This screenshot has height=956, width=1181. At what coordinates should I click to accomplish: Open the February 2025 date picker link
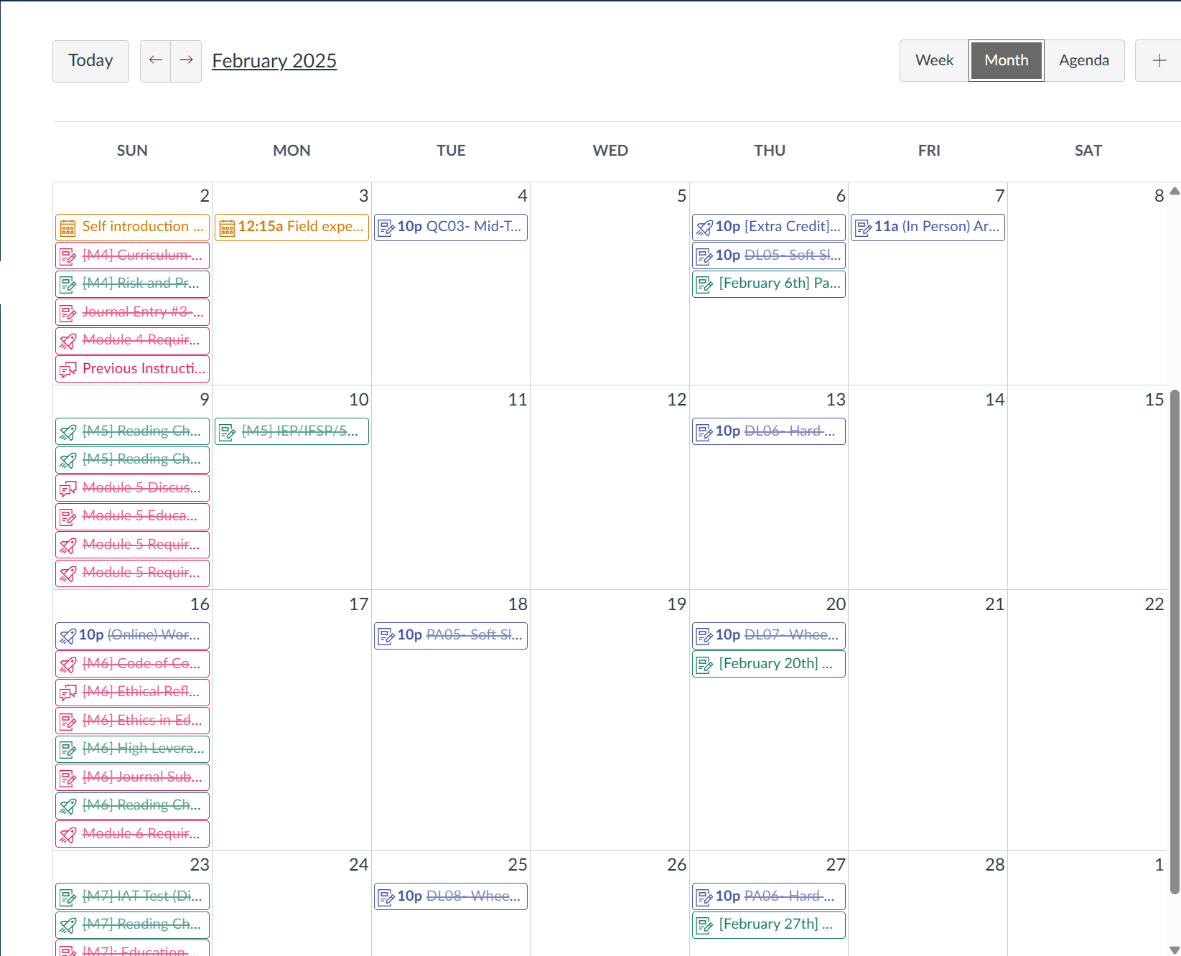coord(274,61)
